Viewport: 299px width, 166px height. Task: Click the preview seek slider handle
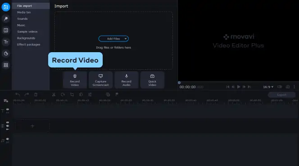[x=179, y=83]
